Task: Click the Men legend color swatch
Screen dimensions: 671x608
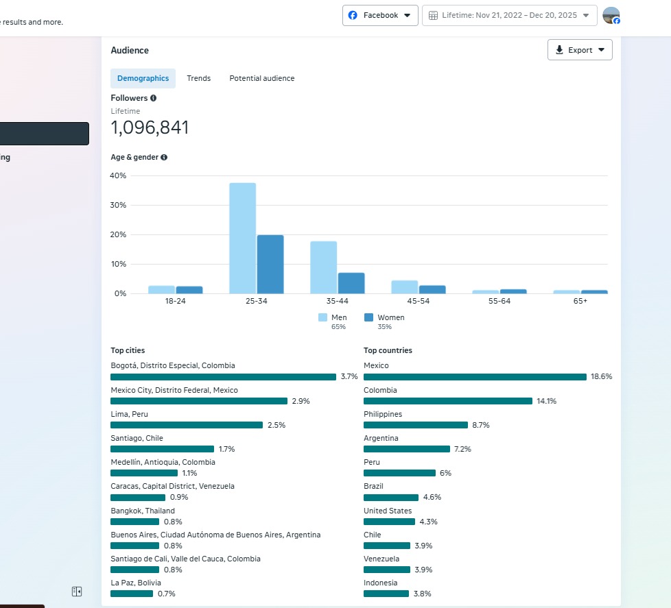Action: (322, 317)
